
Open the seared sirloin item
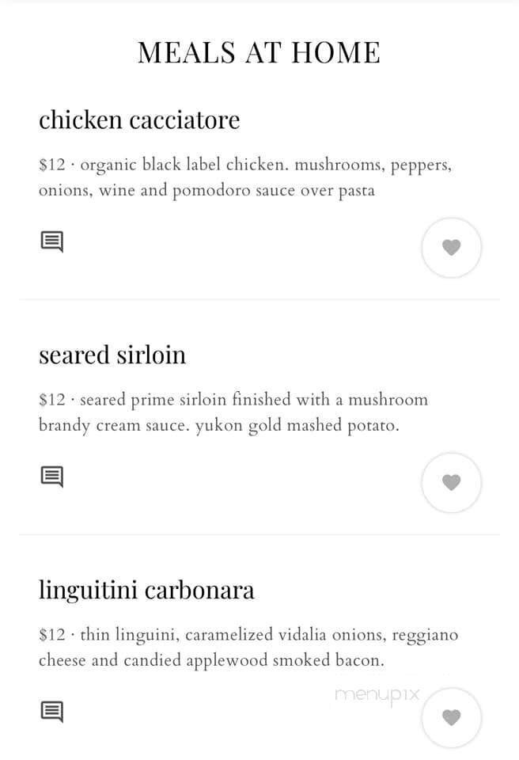pos(112,355)
